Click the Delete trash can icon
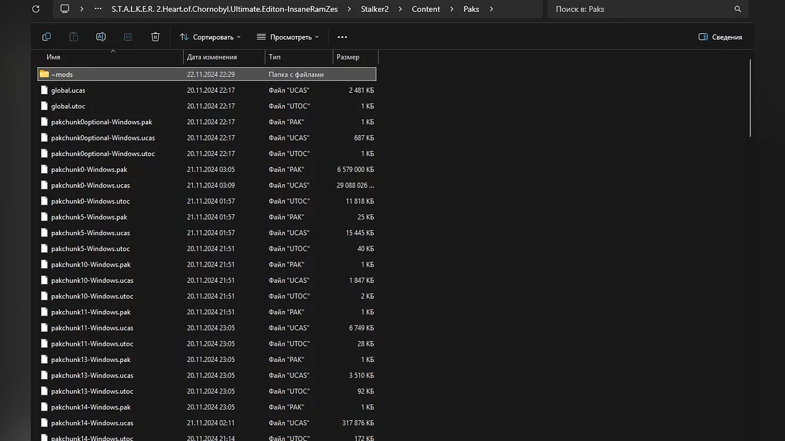 click(x=155, y=37)
